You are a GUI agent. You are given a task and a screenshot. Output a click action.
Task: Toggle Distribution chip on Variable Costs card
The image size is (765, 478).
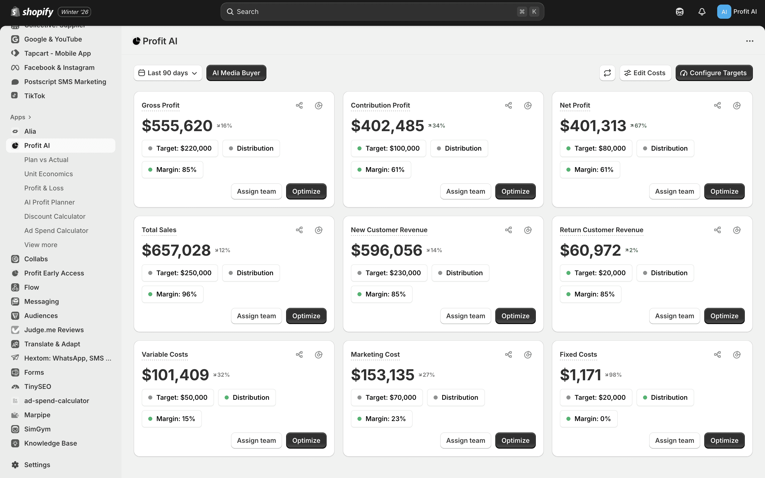[x=247, y=397]
